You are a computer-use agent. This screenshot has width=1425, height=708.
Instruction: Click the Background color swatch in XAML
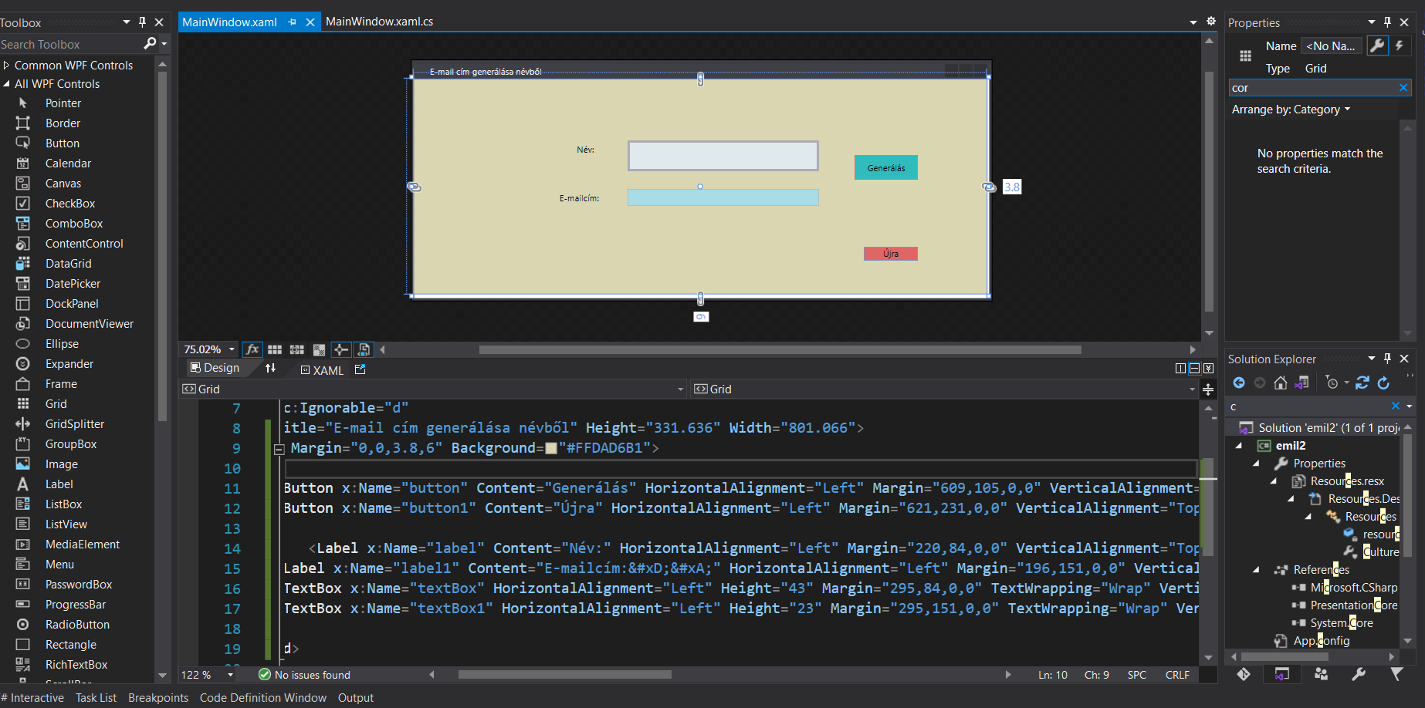[551, 448]
